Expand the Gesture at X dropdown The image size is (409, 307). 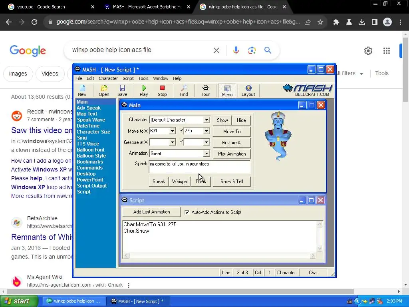click(x=172, y=142)
